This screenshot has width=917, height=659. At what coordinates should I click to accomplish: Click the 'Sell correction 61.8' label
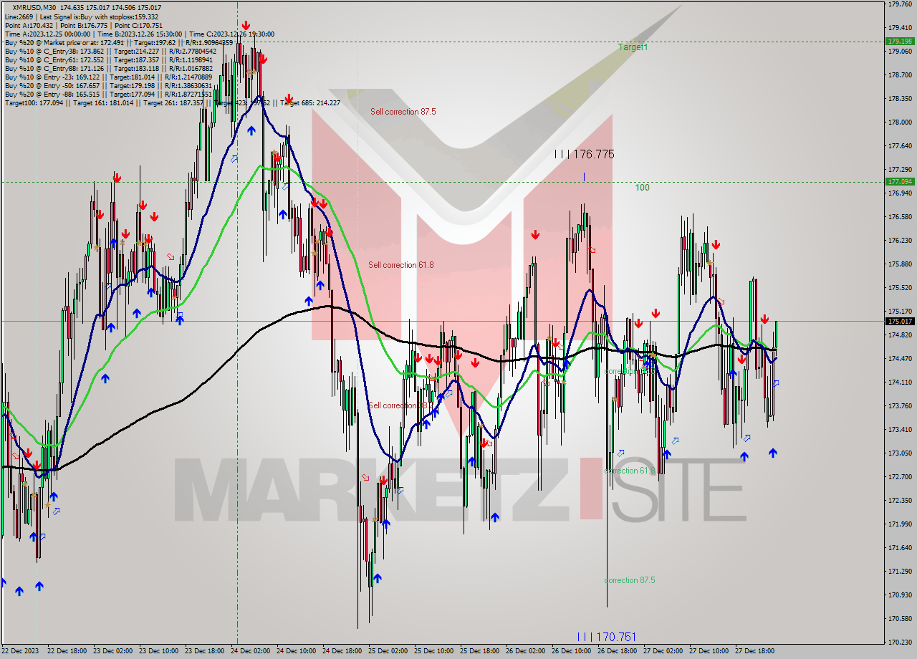tap(400, 265)
